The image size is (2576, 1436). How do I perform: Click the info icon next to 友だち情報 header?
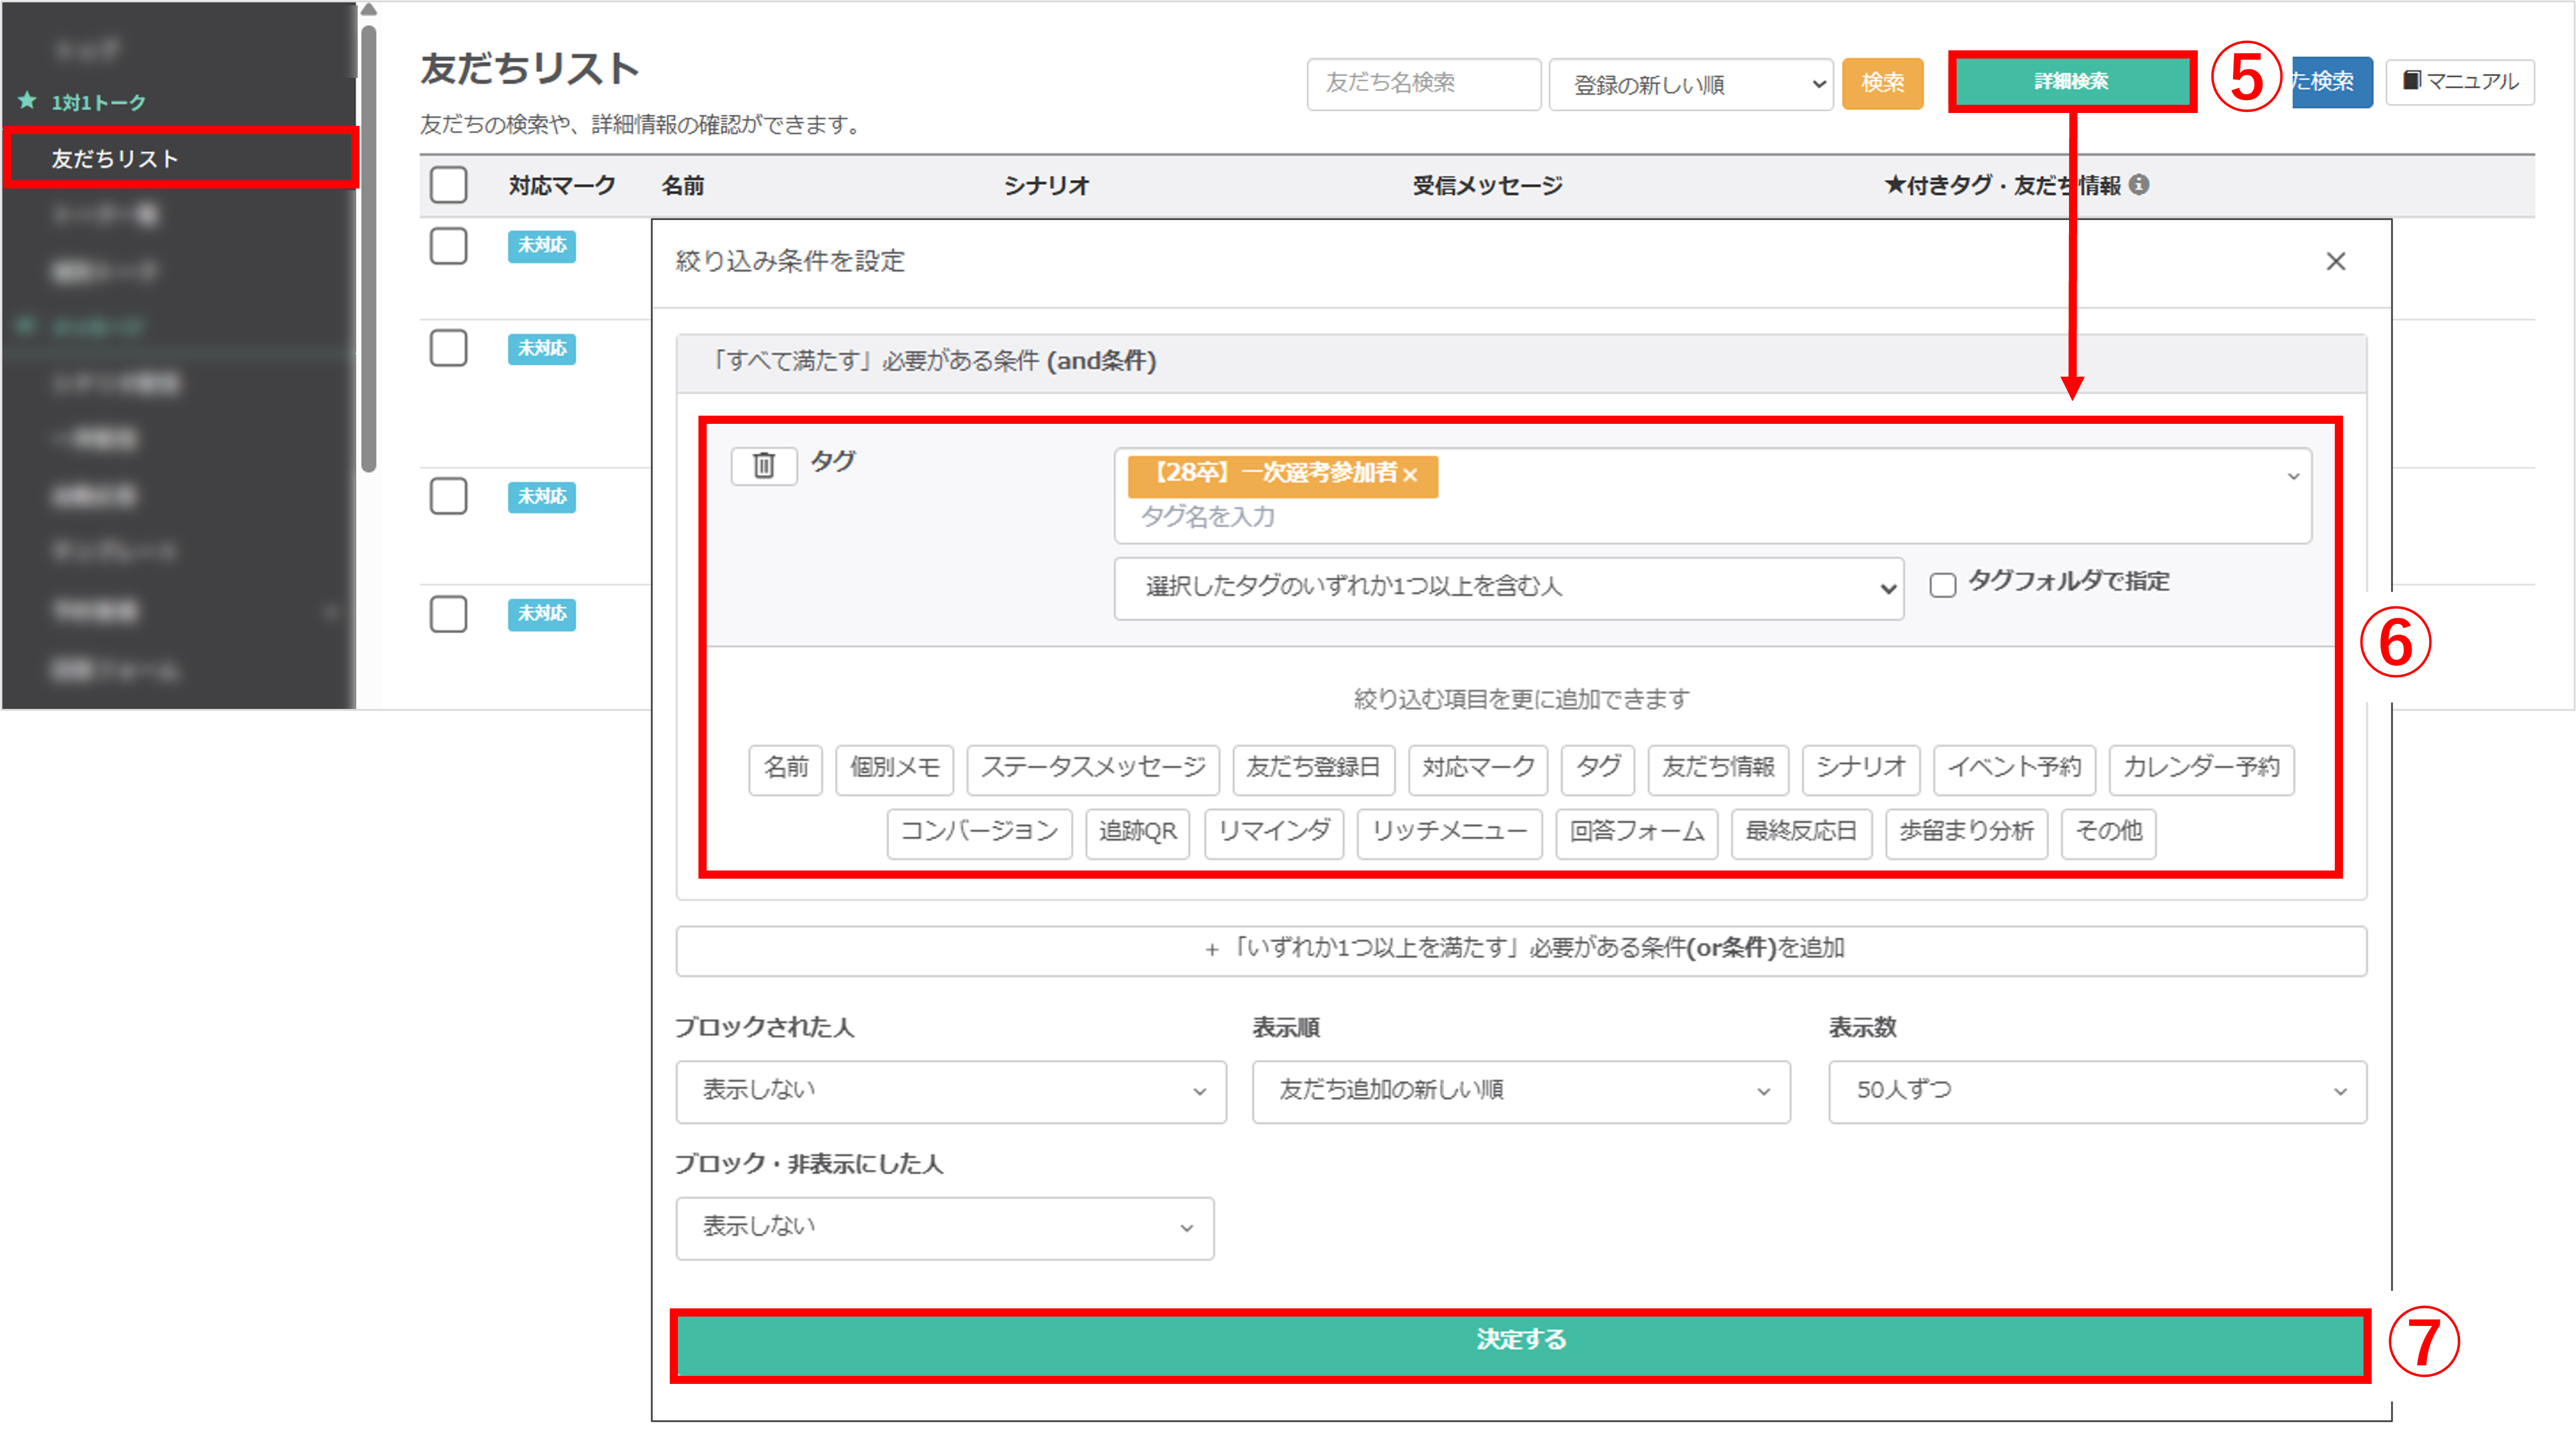coord(2139,185)
